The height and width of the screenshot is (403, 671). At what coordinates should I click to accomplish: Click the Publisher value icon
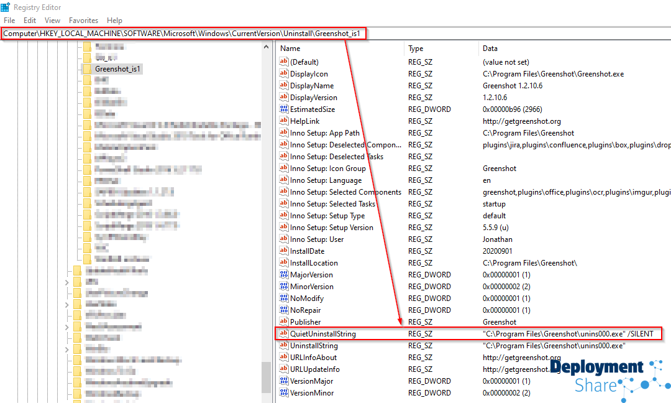(284, 322)
